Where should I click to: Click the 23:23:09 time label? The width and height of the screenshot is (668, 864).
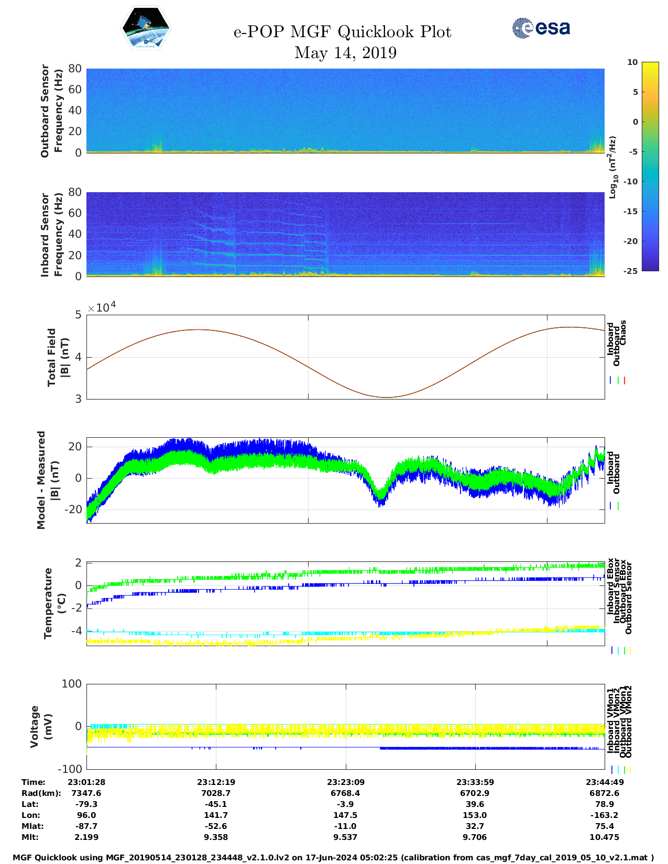345,782
